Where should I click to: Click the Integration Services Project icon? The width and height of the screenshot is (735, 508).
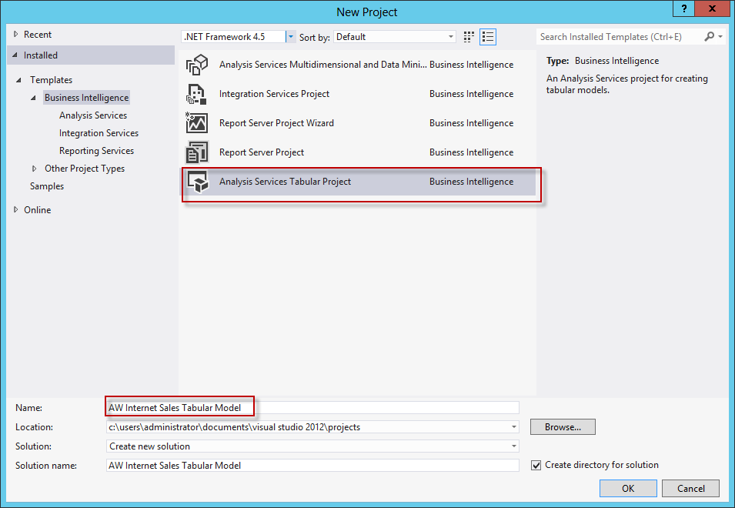coord(197,94)
